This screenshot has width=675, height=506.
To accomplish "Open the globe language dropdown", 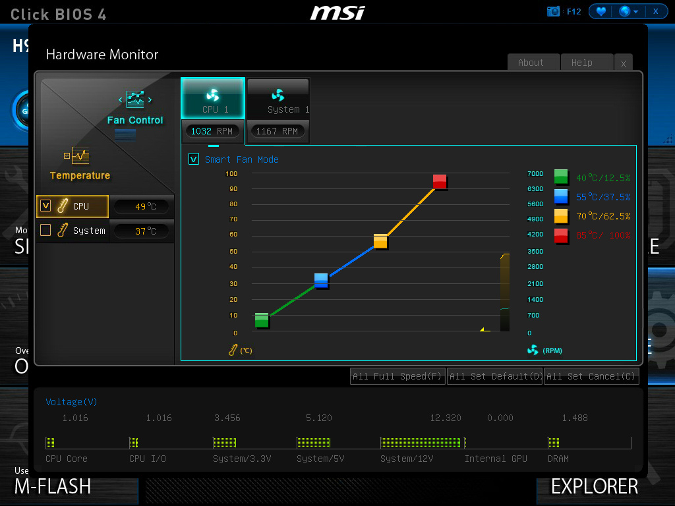I will [628, 11].
